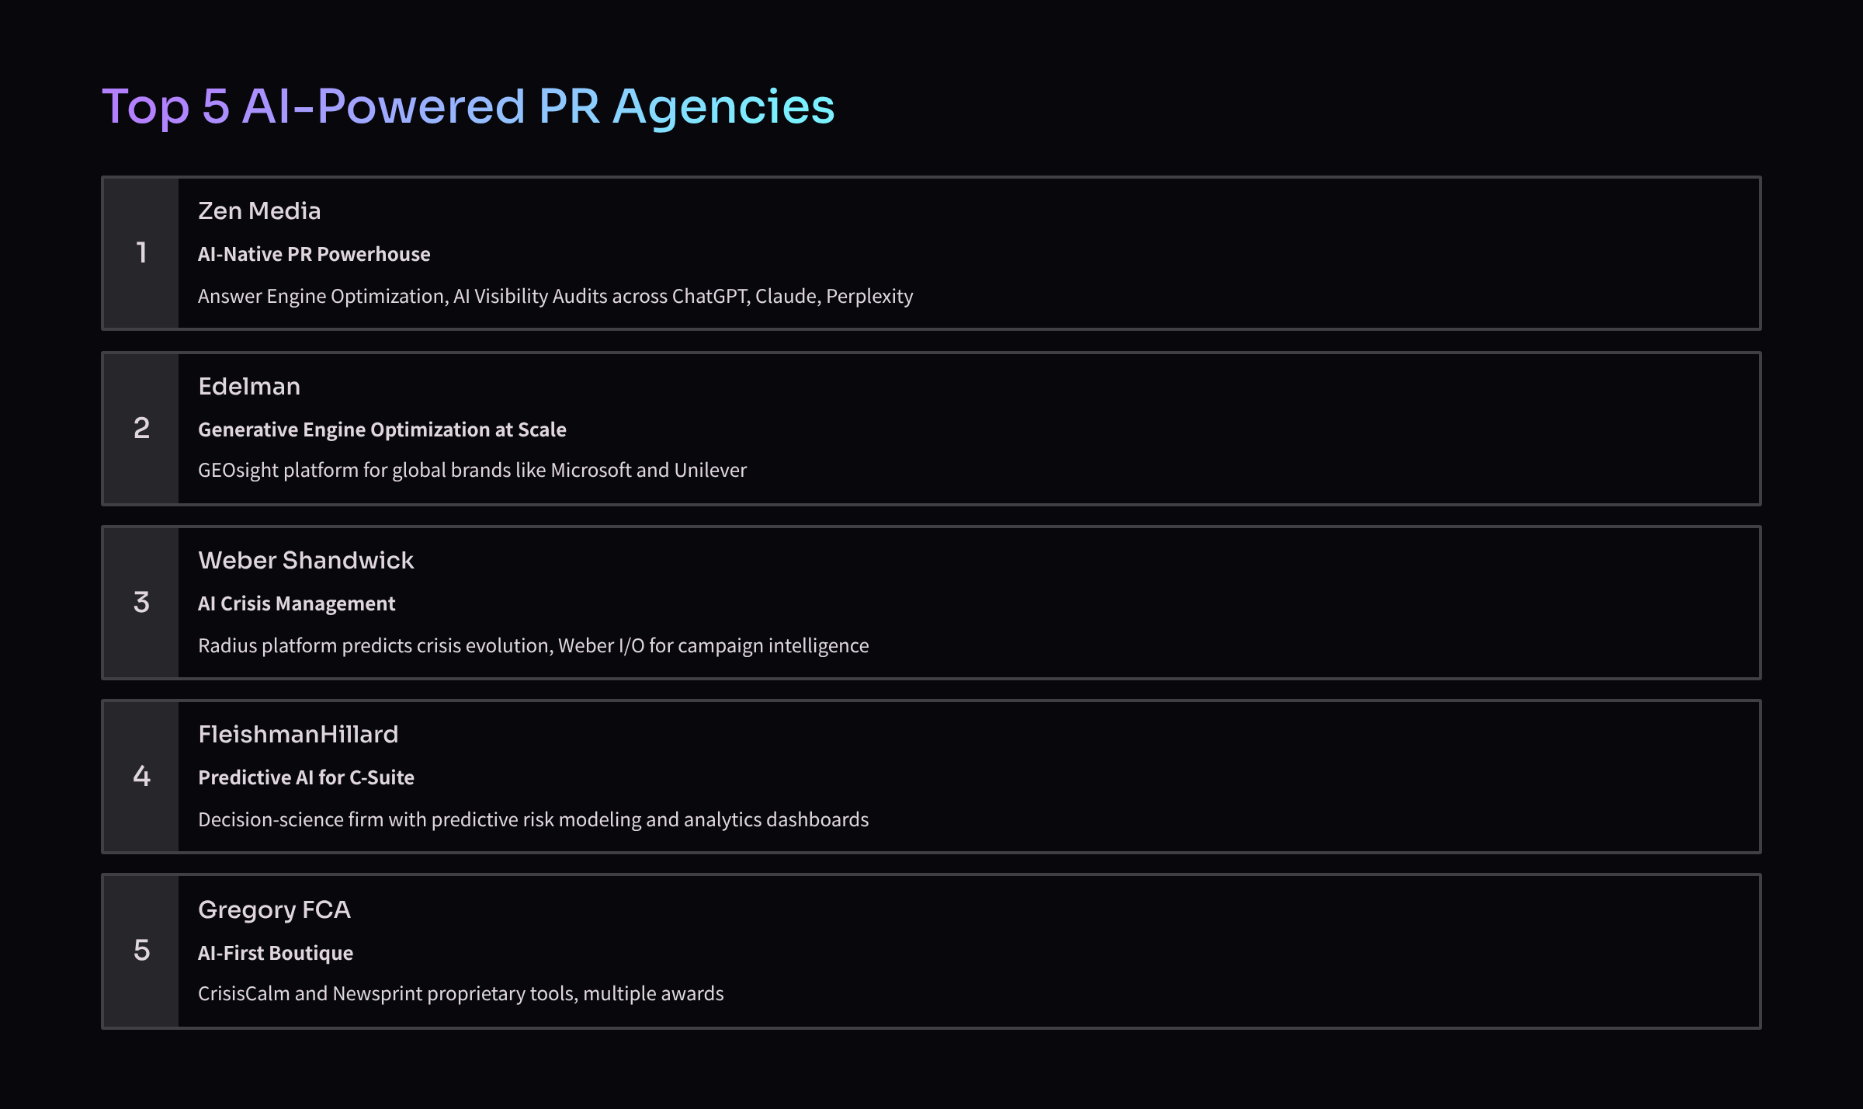Click the Gregory FCA heading
Viewport: 1863px width, 1109px height.
(x=274, y=910)
